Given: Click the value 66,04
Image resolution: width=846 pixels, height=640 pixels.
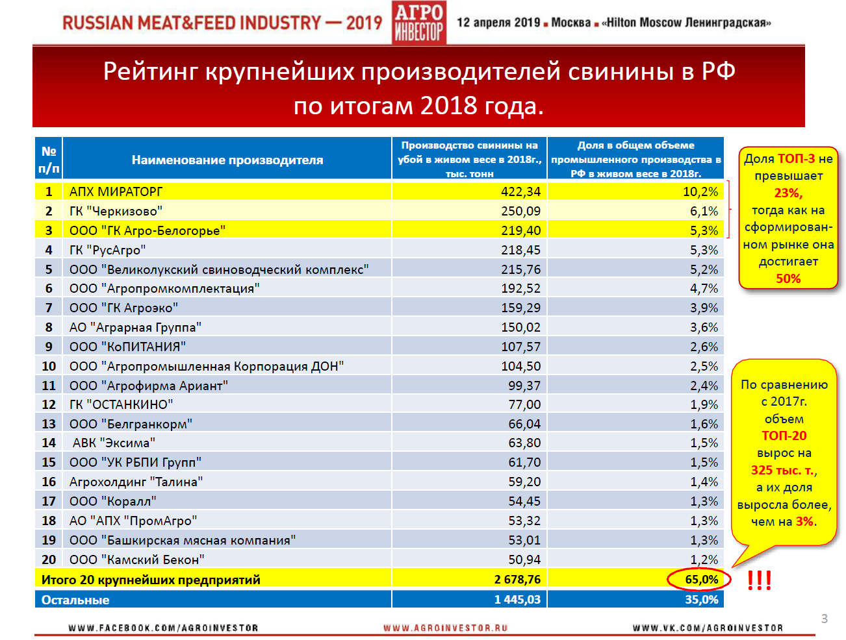Looking at the screenshot, I should 524,424.
